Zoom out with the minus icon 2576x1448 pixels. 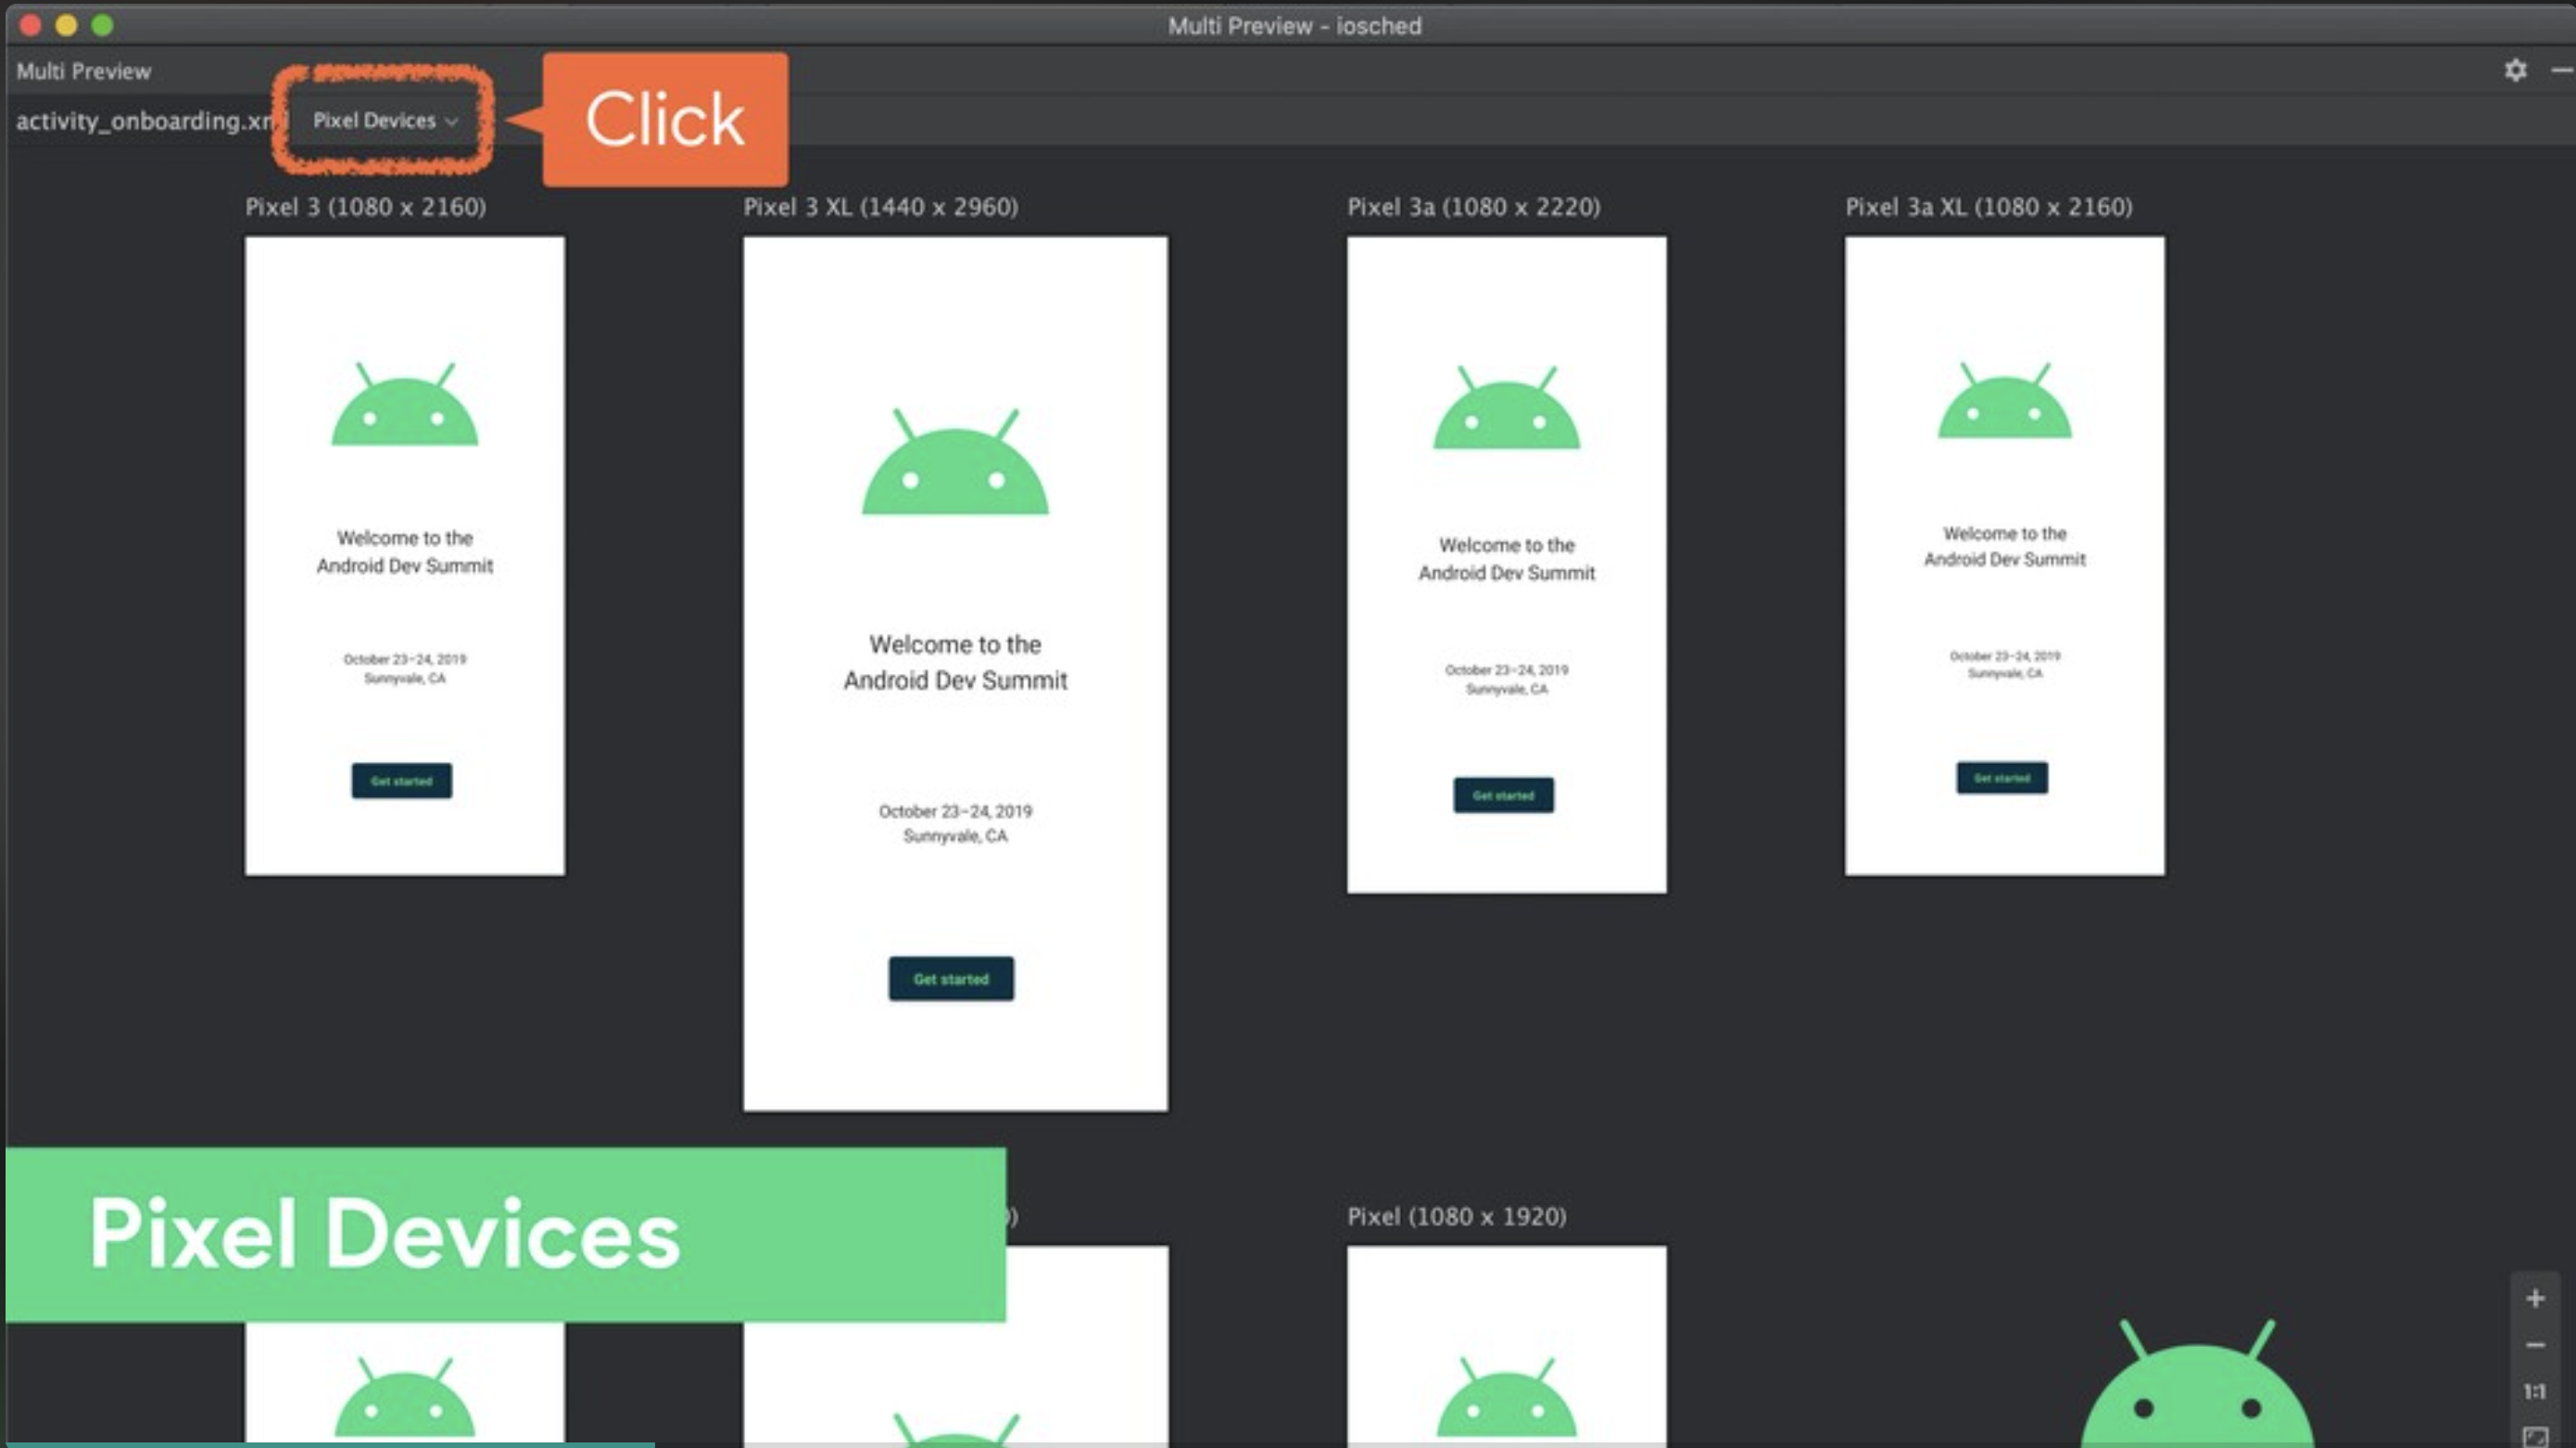[x=2534, y=1345]
